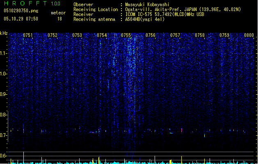The height and width of the screenshot is (164, 258).
Task: Click the 0.9 kHz axis label
Action: (x=4, y=94)
